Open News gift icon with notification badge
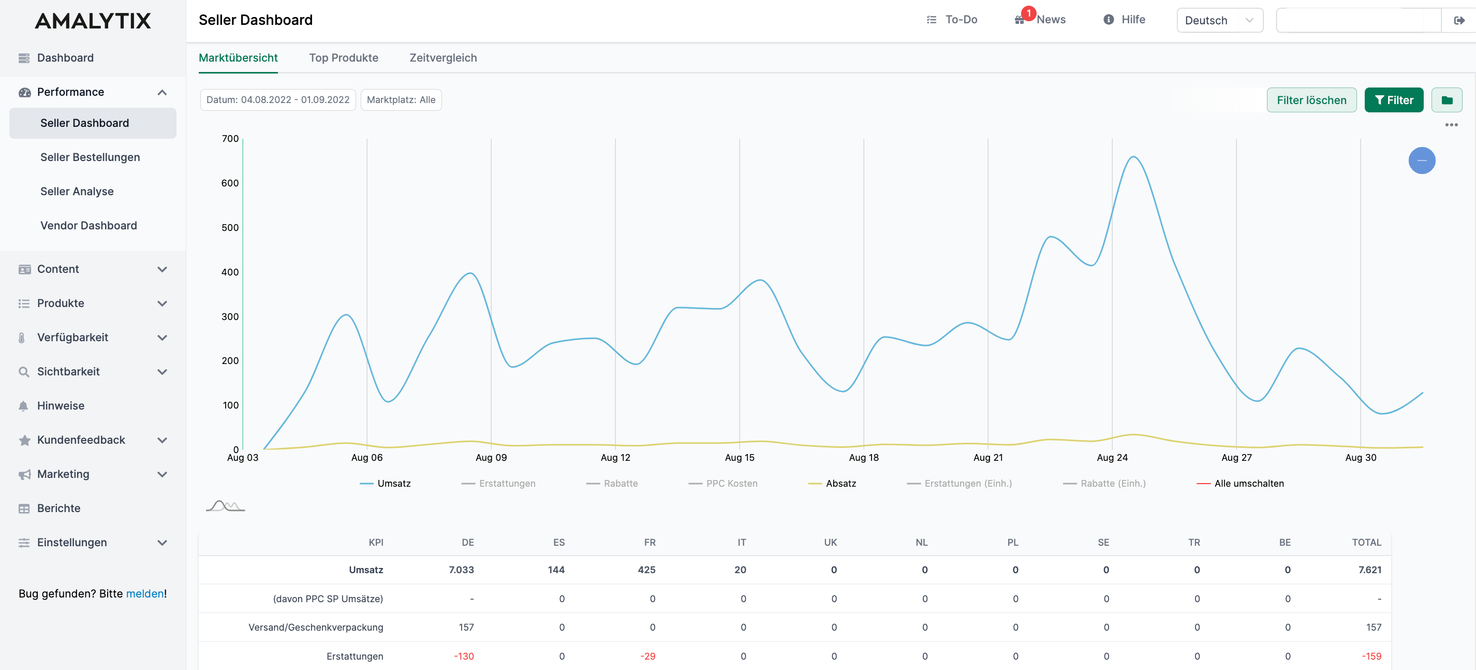The height and width of the screenshot is (670, 1476). coord(1021,20)
